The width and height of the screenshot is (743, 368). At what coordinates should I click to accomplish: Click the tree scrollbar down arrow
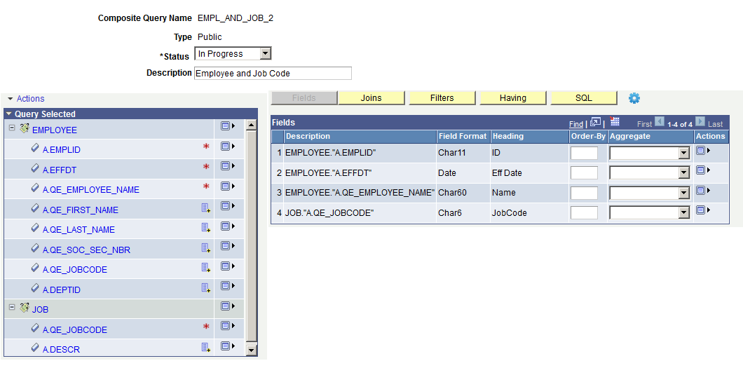tap(252, 350)
